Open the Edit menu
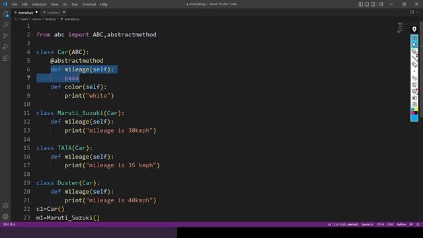The height and width of the screenshot is (238, 423). pos(24,5)
